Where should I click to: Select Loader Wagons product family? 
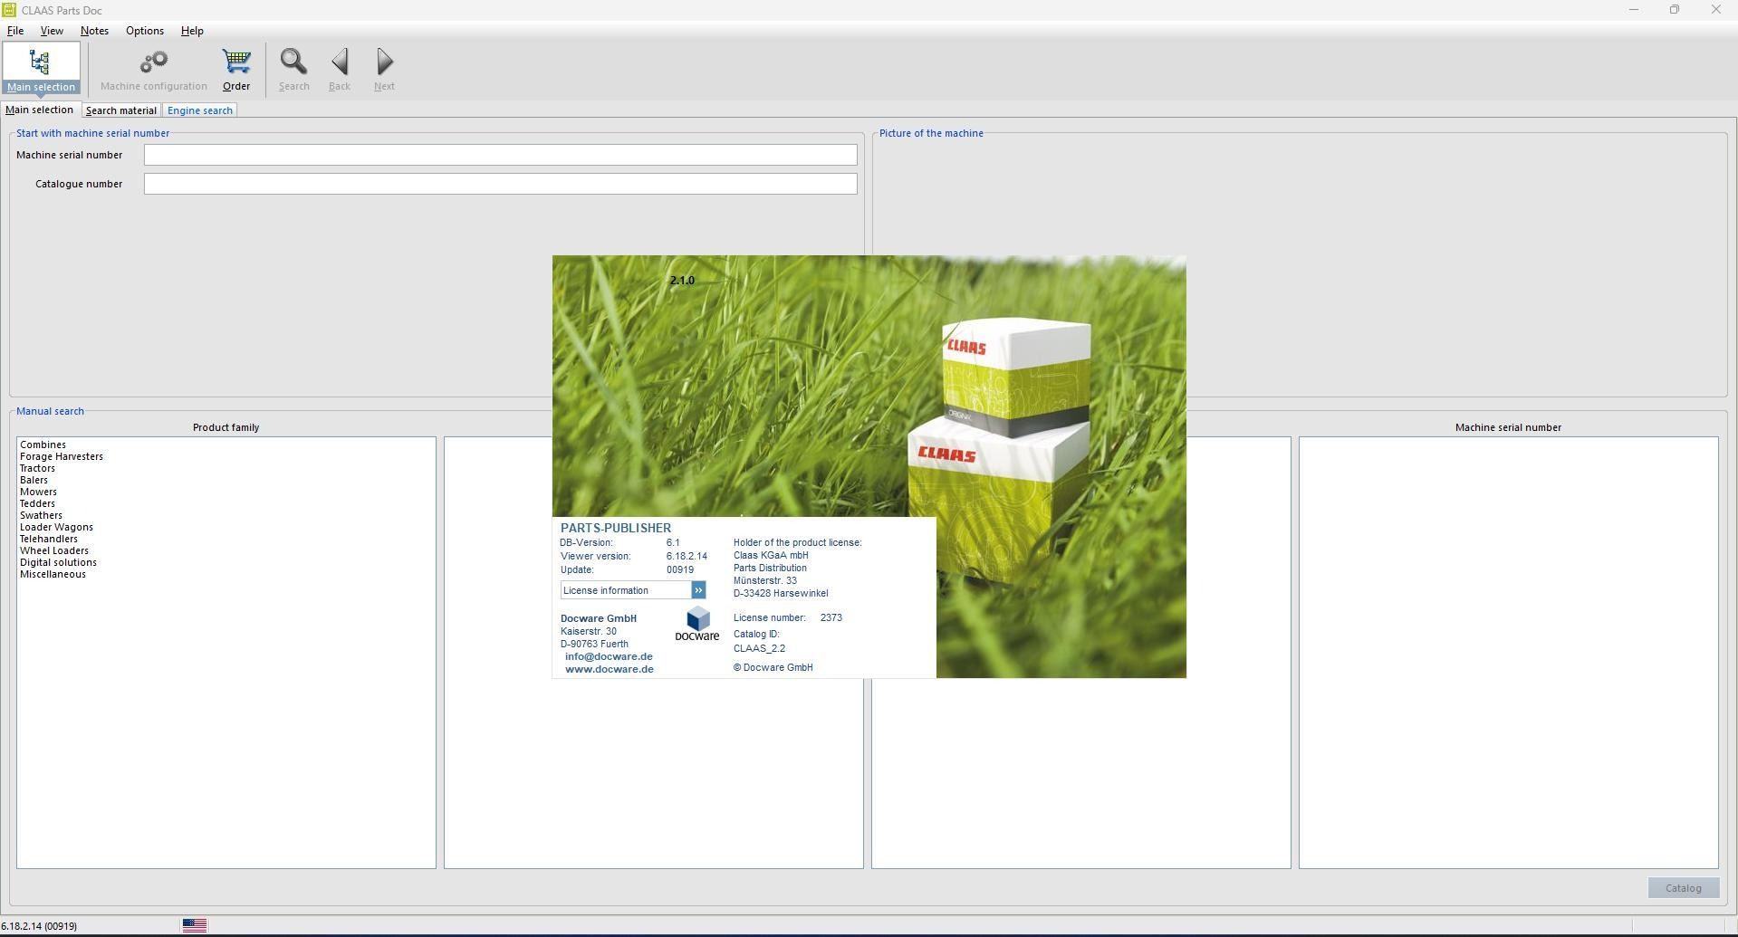56,527
